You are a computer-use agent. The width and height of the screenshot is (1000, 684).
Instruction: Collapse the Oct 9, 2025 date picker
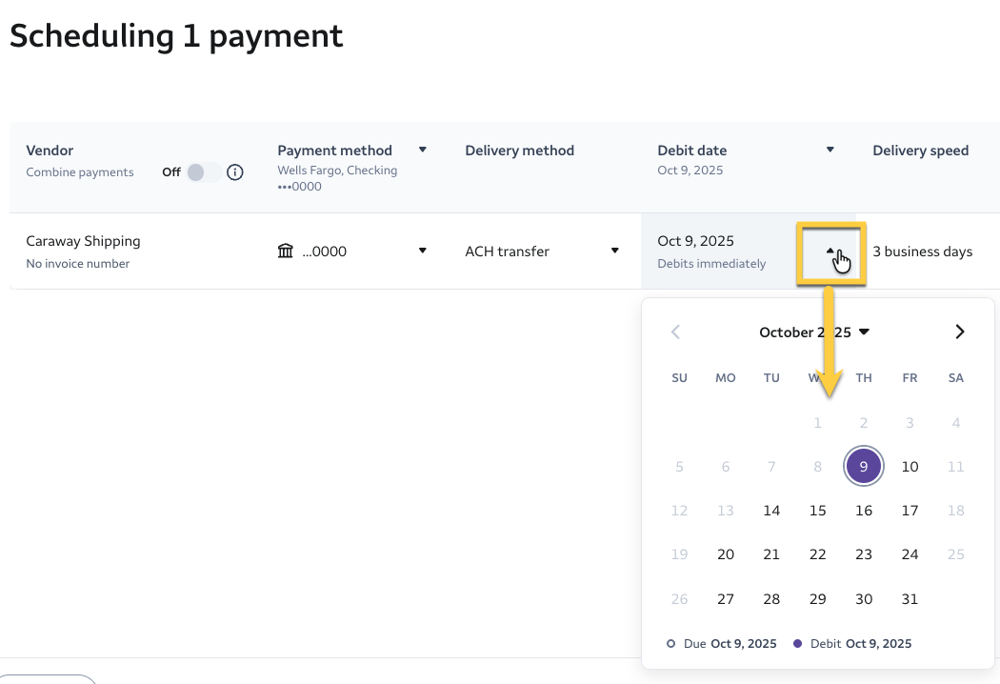click(830, 251)
